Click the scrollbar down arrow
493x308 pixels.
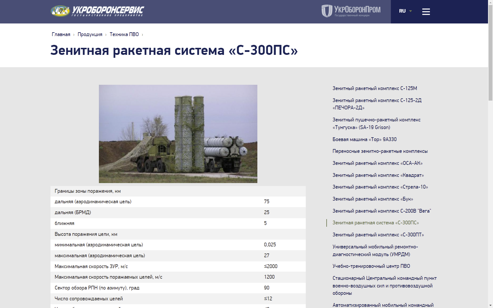tap(490, 306)
